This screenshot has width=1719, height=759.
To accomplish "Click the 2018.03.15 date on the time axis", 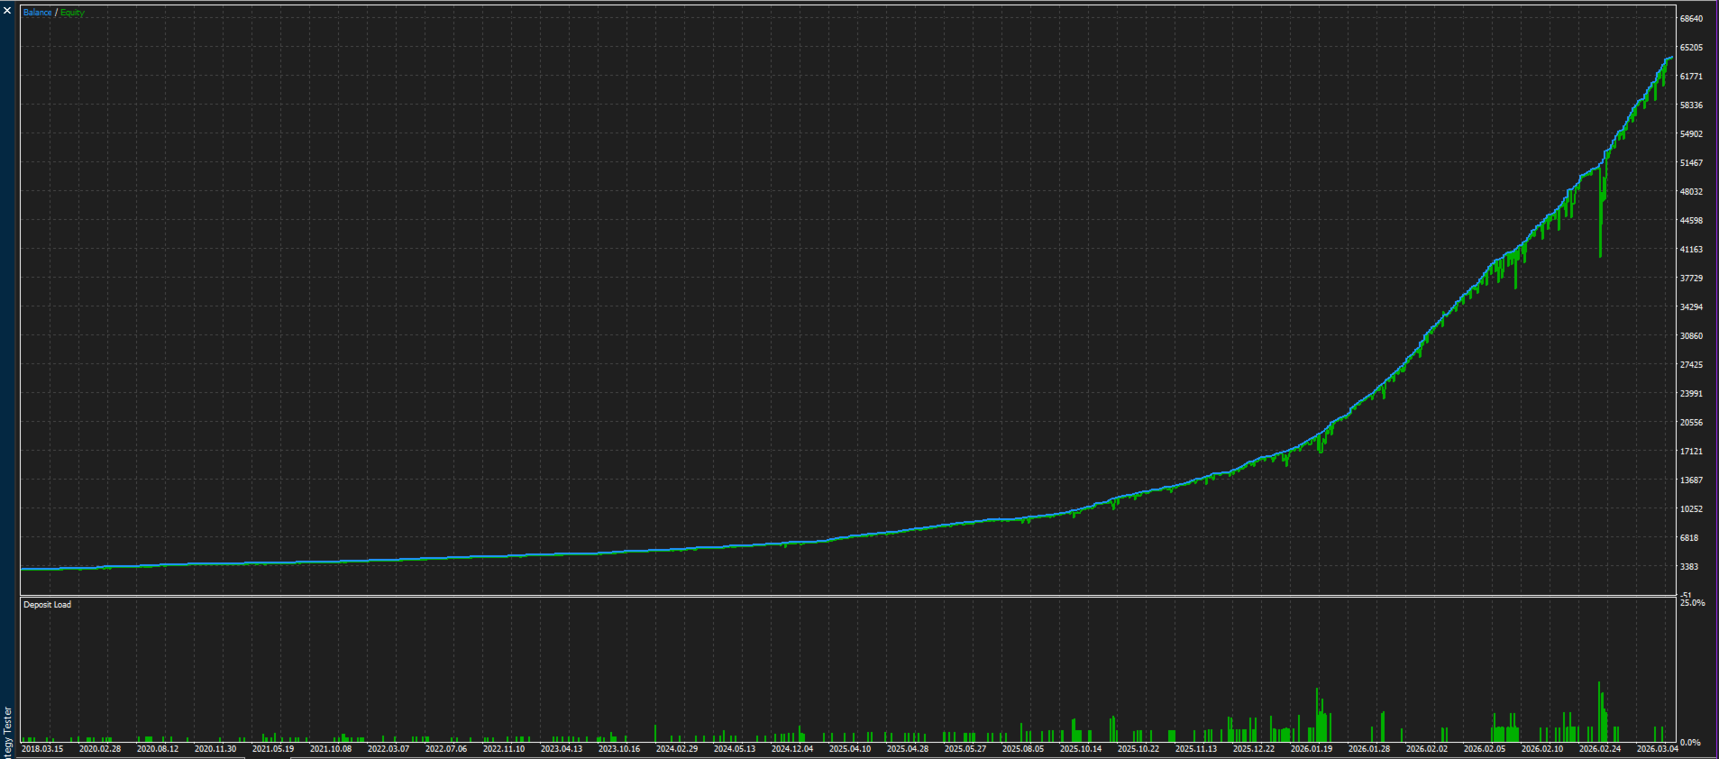I will click(42, 749).
